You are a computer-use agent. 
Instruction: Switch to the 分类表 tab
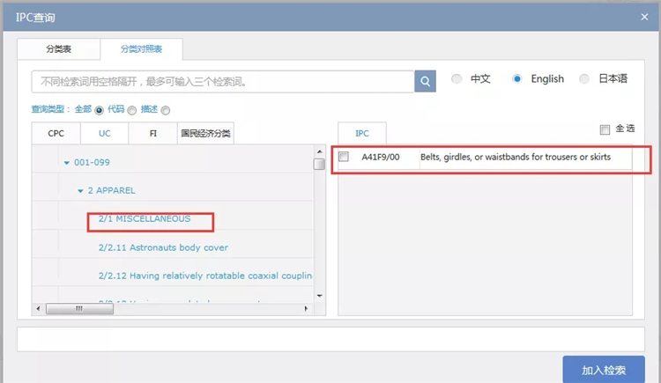(x=59, y=49)
